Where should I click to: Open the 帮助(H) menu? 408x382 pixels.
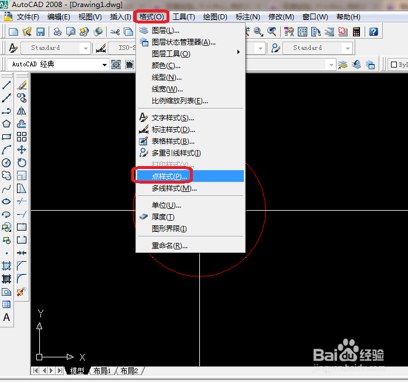[x=348, y=17]
